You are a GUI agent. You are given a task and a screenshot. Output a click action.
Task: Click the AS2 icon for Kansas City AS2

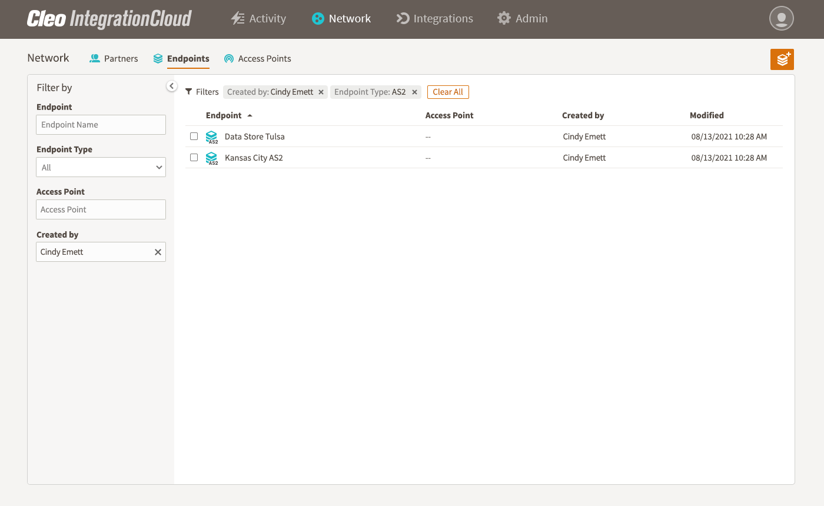pyautogui.click(x=212, y=158)
